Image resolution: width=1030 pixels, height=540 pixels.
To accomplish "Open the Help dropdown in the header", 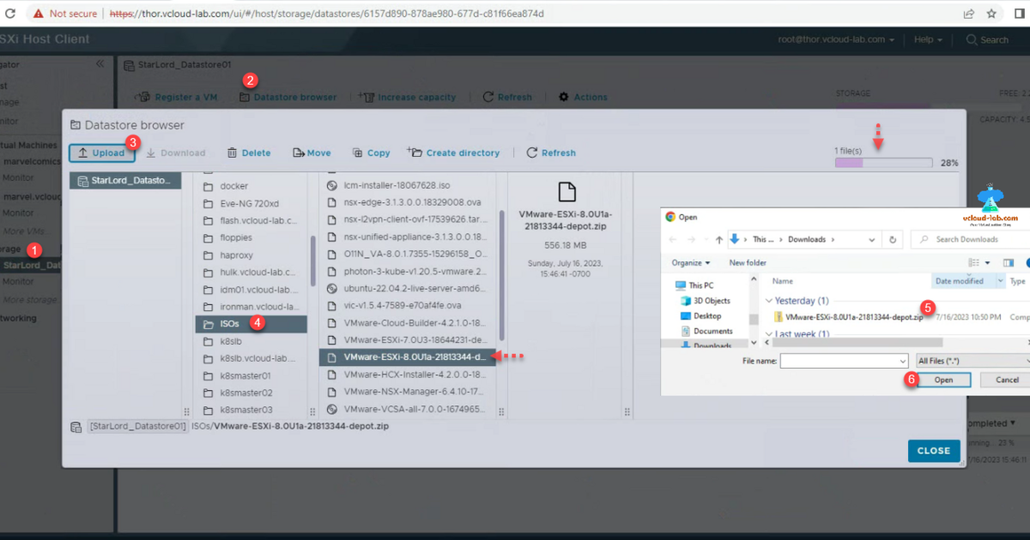I will click(x=928, y=39).
